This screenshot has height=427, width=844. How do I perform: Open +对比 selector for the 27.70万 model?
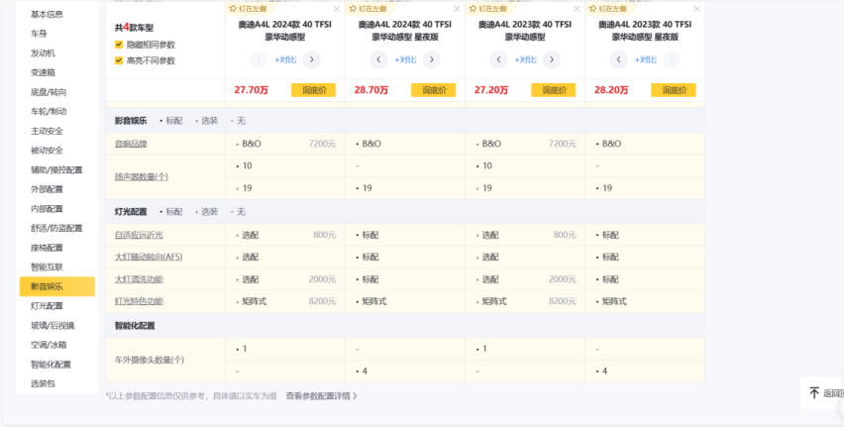point(286,59)
